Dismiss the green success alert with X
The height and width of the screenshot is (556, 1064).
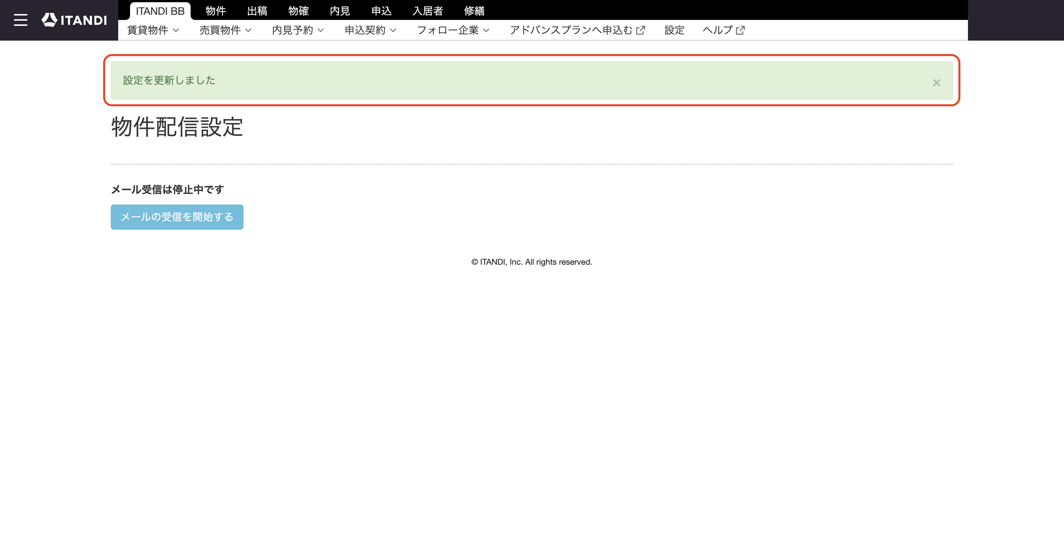coord(937,83)
